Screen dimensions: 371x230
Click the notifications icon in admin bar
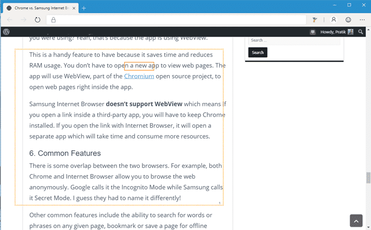313,32
